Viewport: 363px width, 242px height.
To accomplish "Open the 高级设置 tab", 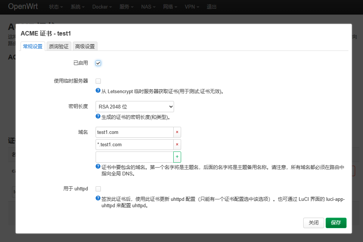I will click(85, 46).
